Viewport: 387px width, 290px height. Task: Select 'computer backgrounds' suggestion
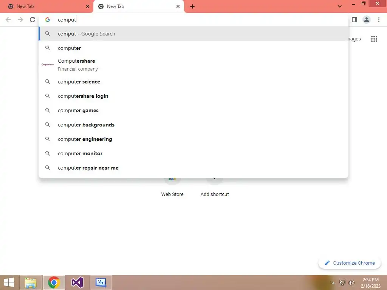[193, 125]
